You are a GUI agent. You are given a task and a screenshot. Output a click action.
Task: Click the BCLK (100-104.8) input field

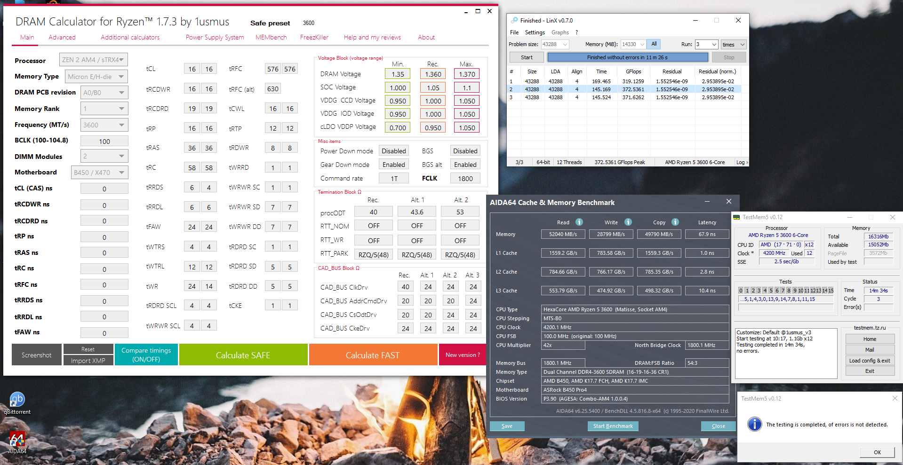pyautogui.click(x=104, y=141)
